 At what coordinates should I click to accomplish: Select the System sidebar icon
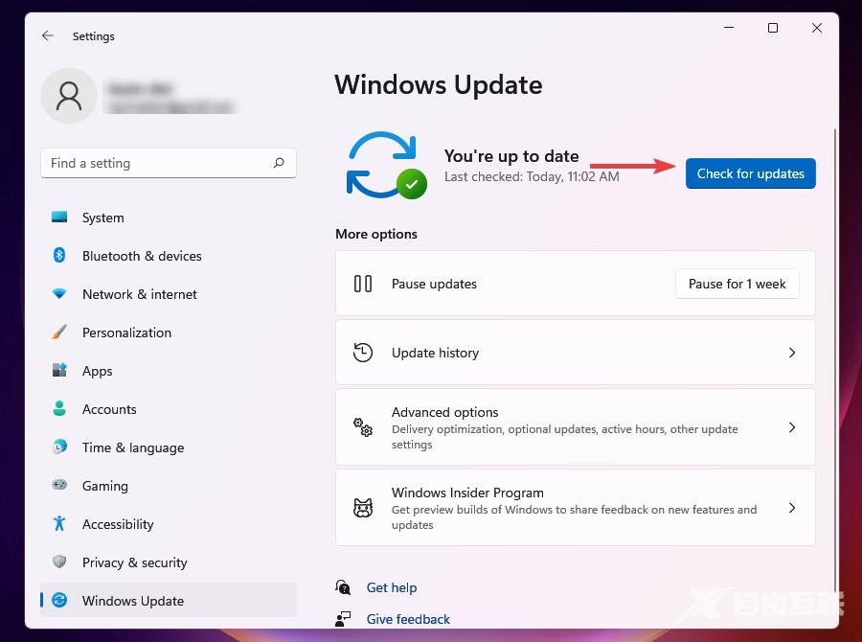click(x=61, y=218)
